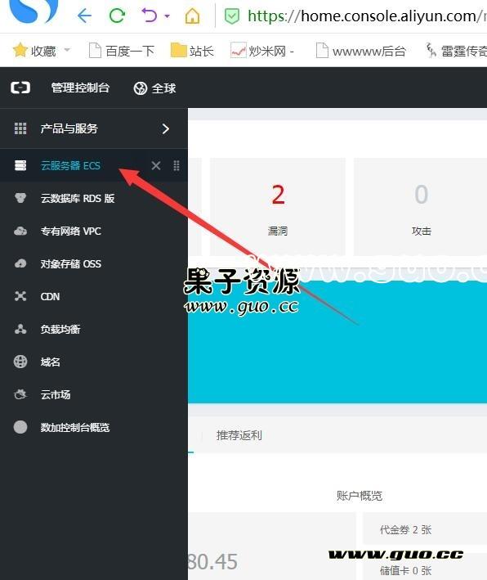Viewport: 487px width, 580px height.
Task: Open the home page icon
Action: coord(193,16)
